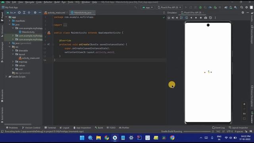Screen dimensions: 254x143
Task: Open the Device Manager icon in the top toolbar
Action: (x=231, y=8)
